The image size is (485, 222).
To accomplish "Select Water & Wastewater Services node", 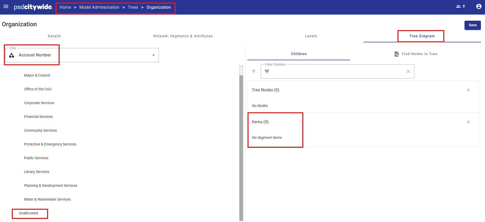I will [x=47, y=199].
